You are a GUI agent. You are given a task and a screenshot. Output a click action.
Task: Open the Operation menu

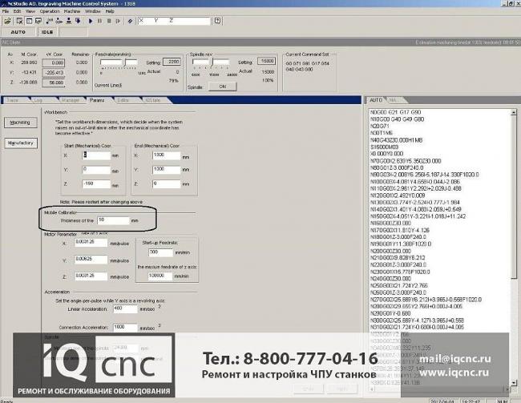click(x=49, y=12)
